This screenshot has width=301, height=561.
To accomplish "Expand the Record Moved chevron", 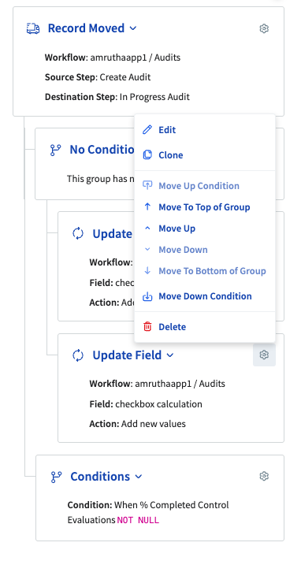I will pos(133,28).
